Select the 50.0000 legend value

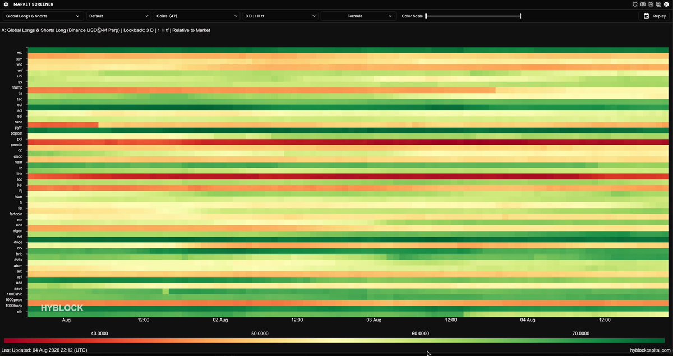pyautogui.click(x=260, y=333)
